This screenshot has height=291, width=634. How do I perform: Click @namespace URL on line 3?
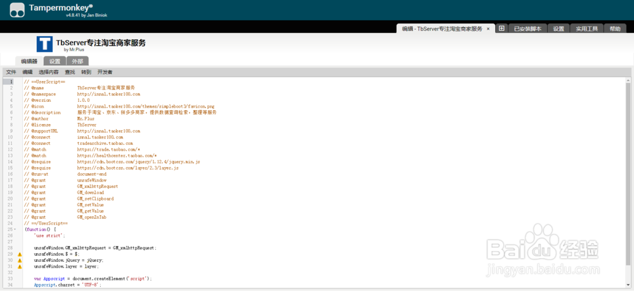pyautogui.click(x=109, y=94)
